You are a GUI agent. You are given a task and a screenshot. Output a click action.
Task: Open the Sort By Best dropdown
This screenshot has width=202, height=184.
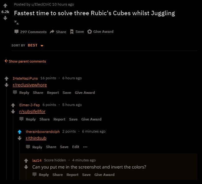[x=34, y=46]
